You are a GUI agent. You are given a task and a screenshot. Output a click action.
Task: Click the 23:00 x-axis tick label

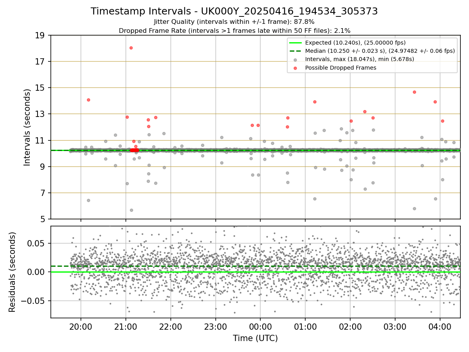215,327
